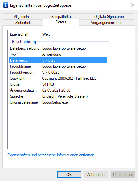Click the remove properties and personal information link
The width and height of the screenshot is (138, 181).
pos(51,155)
